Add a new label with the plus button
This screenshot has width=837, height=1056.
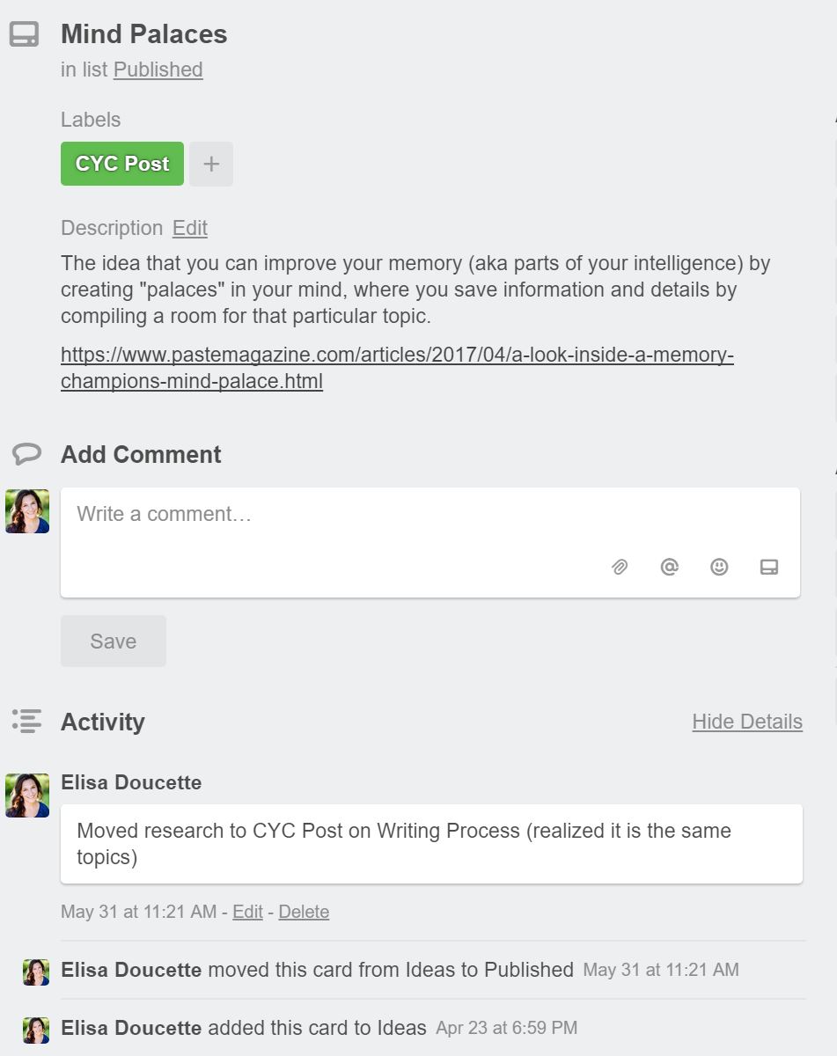(x=210, y=164)
